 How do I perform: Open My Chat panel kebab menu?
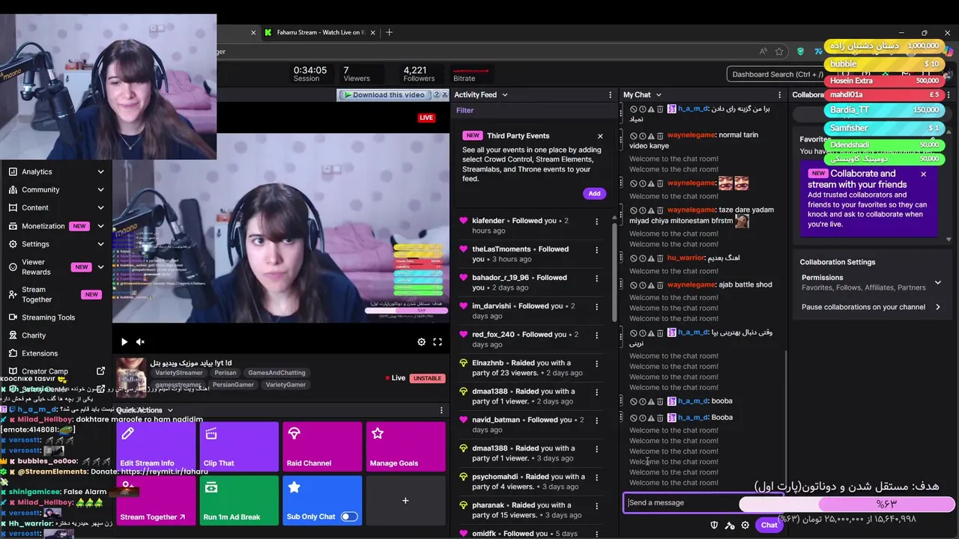pyautogui.click(x=780, y=95)
